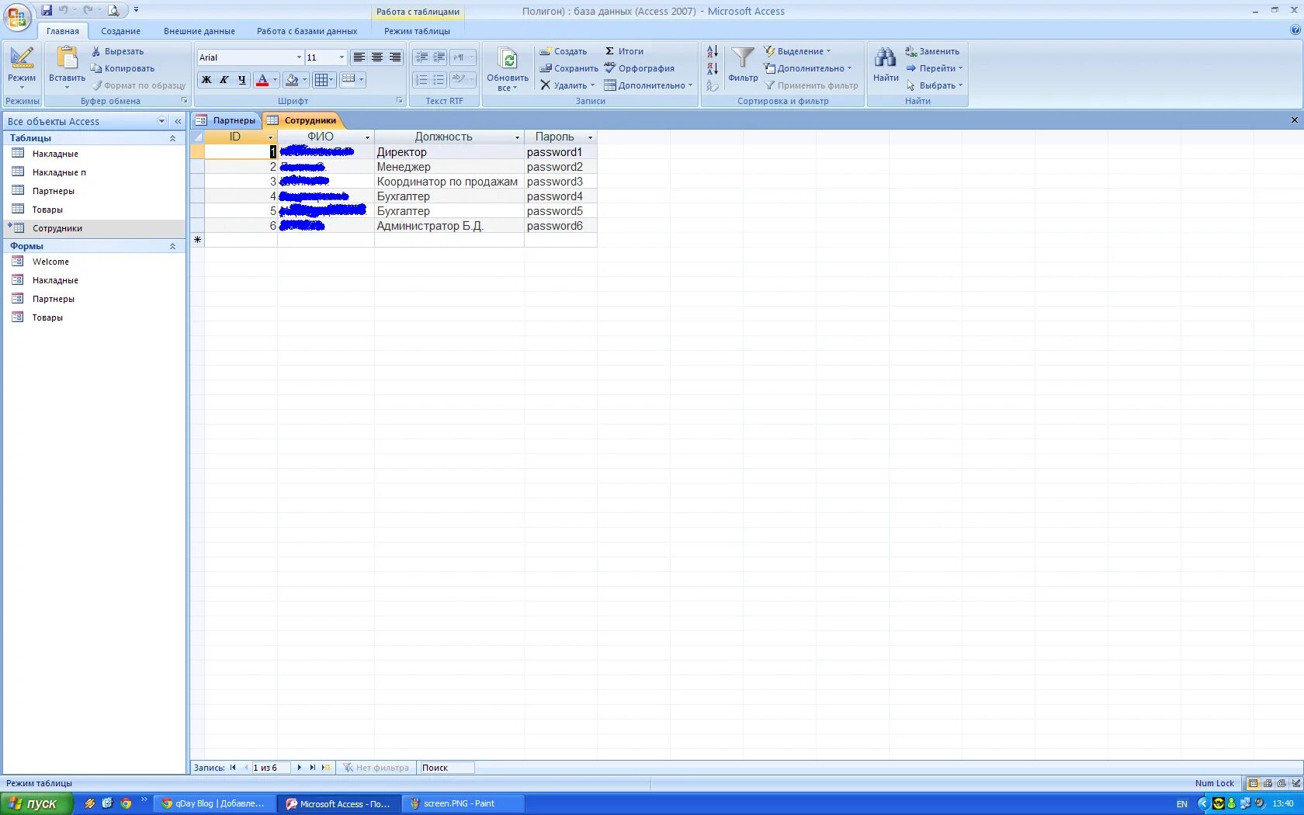This screenshot has width=1304, height=815.
Task: Open the Arial font dropdown
Action: pyautogui.click(x=299, y=57)
